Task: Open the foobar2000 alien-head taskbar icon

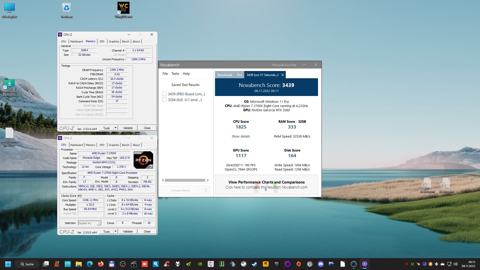Action: [x=177, y=264]
